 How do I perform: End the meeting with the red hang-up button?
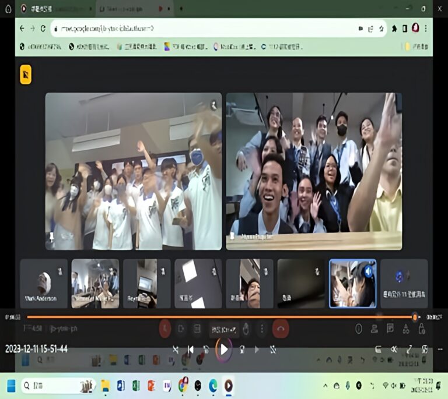pyautogui.click(x=281, y=329)
